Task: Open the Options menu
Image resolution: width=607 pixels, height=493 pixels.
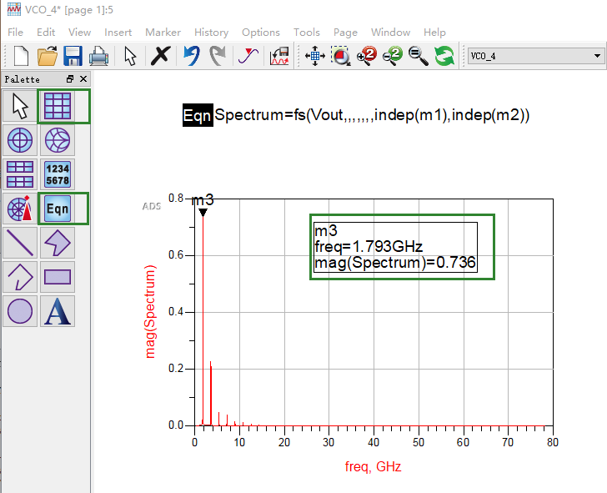Action: (261, 33)
